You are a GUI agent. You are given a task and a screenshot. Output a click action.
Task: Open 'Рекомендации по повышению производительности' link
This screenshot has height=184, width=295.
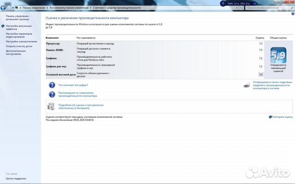tap(78, 94)
